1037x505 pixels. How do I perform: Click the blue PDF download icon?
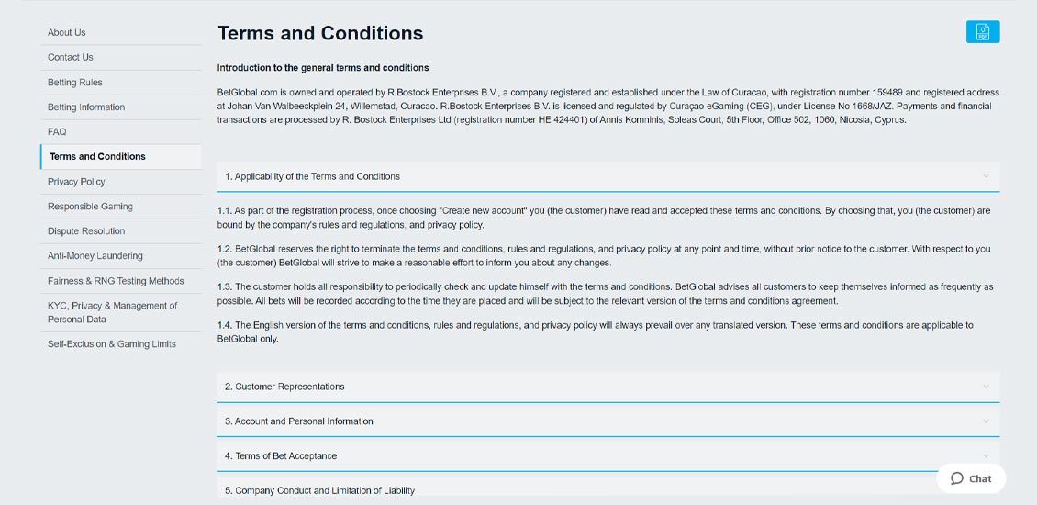(x=983, y=32)
